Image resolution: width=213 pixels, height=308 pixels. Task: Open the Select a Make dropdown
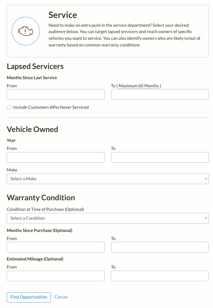pyautogui.click(x=108, y=179)
